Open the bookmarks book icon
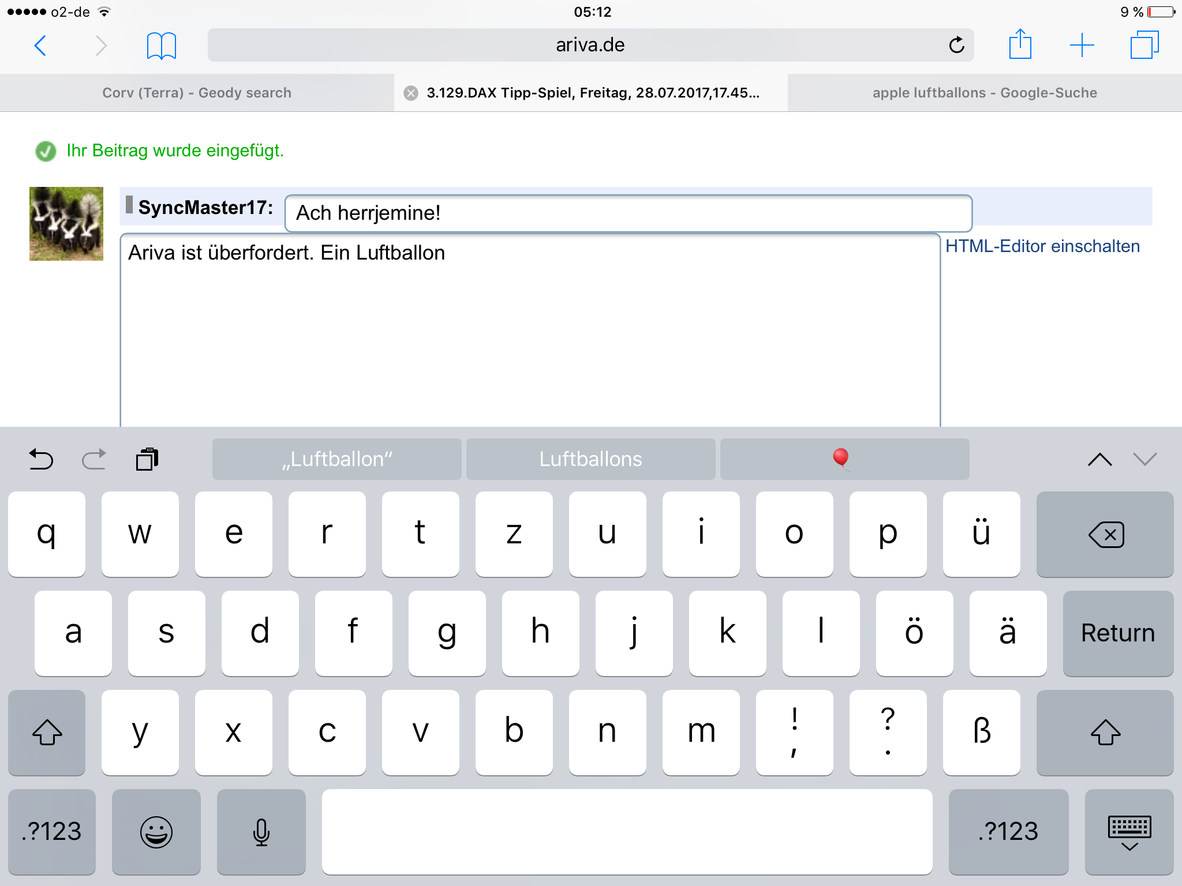 (161, 46)
